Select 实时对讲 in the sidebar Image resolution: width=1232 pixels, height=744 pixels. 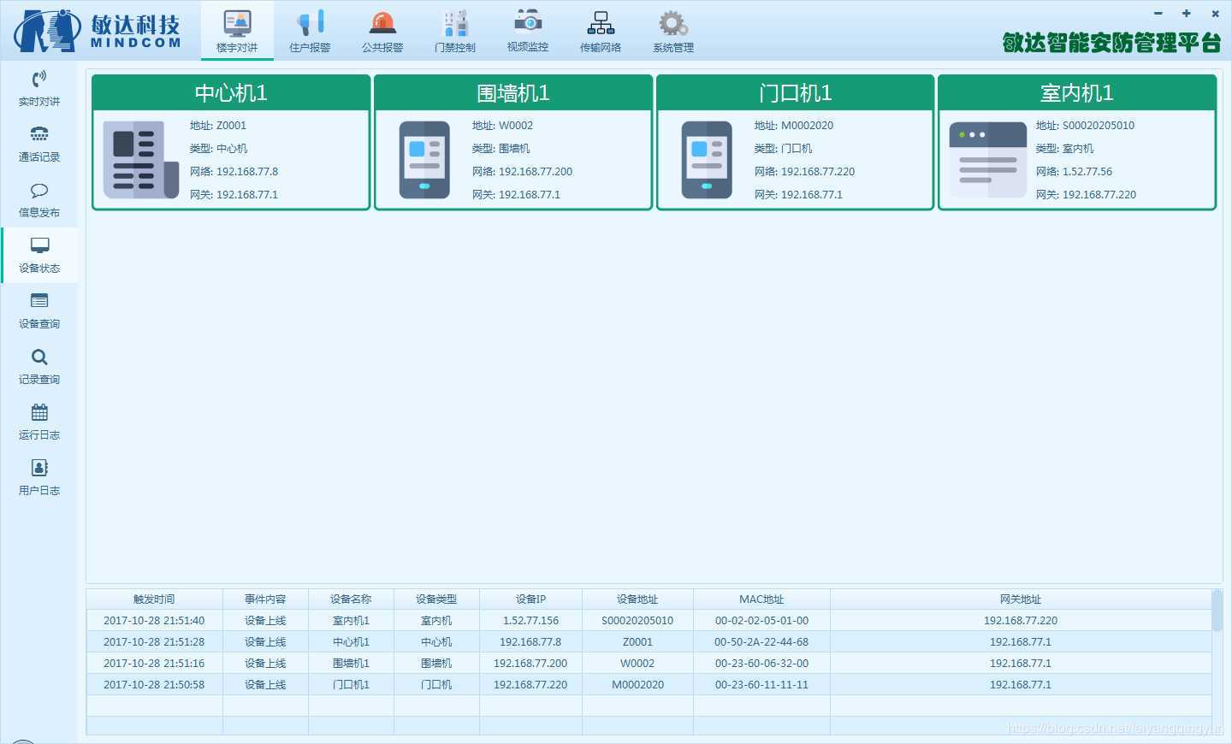coord(39,88)
